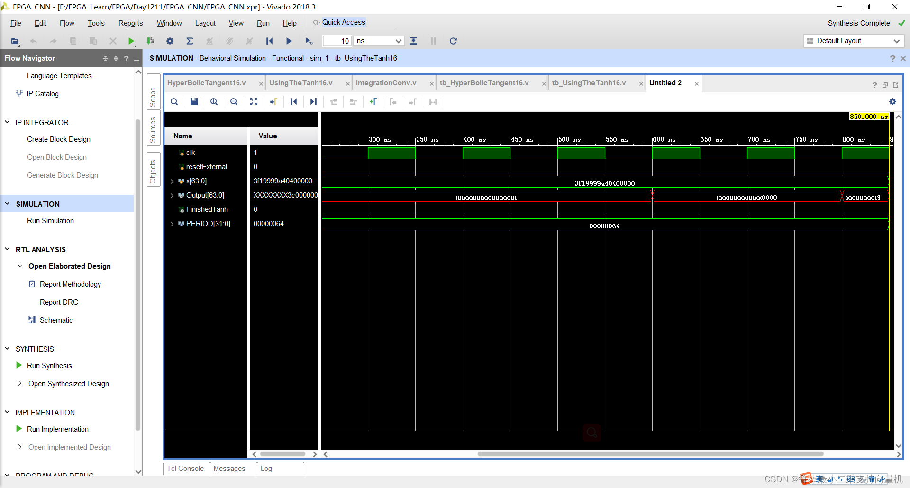The image size is (910, 488).
Task: Go to the waveform's last time marker
Action: pos(313,102)
